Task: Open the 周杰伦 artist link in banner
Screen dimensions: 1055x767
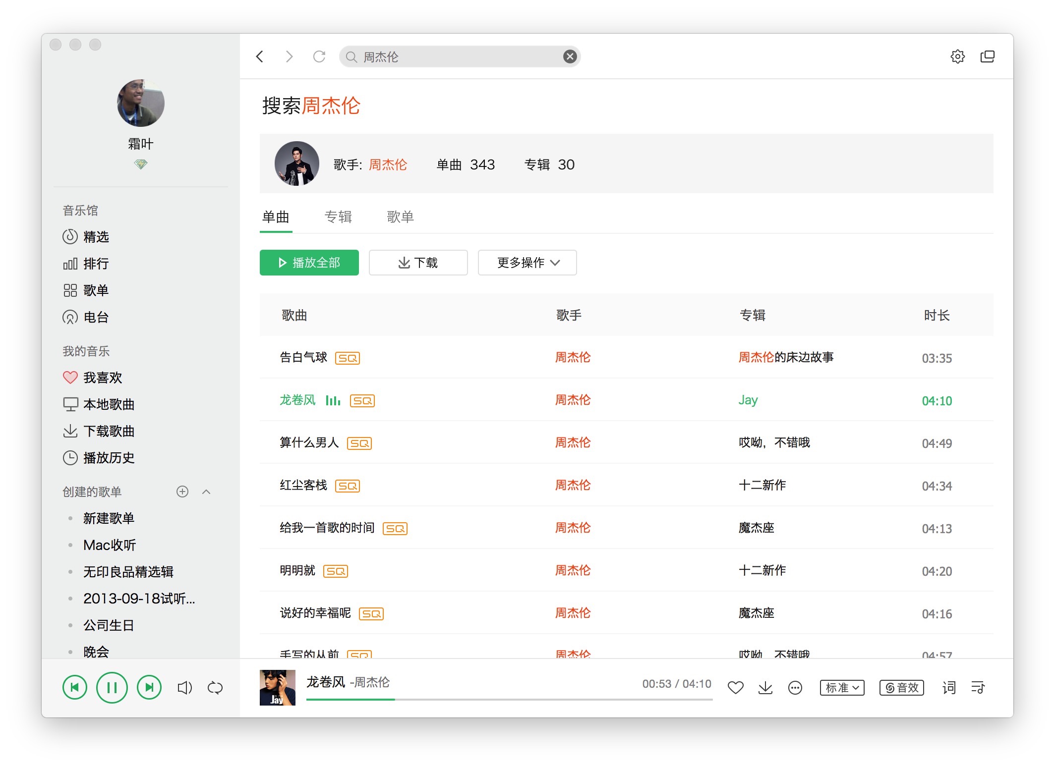Action: 388,164
